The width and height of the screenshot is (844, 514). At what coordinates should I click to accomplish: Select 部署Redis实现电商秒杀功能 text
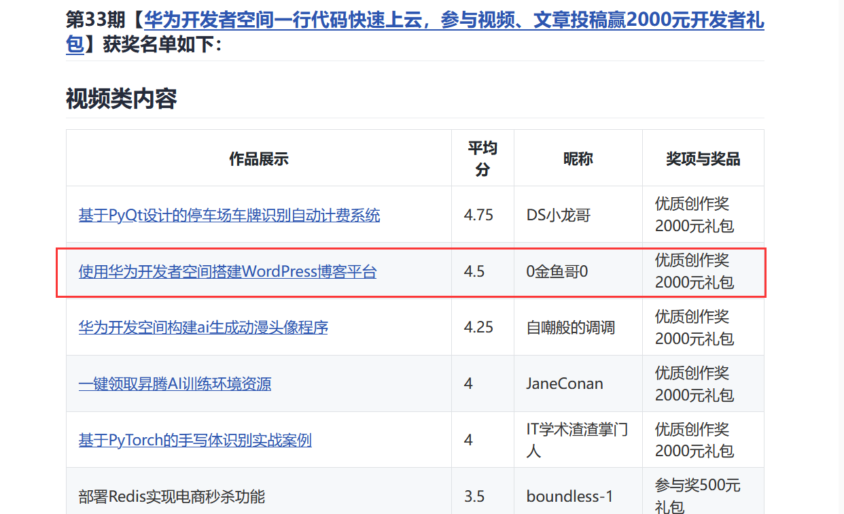171,496
